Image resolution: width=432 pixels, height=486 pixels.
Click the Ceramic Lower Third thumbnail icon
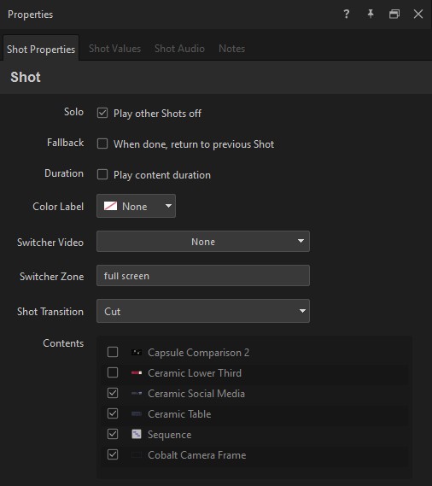pos(137,373)
